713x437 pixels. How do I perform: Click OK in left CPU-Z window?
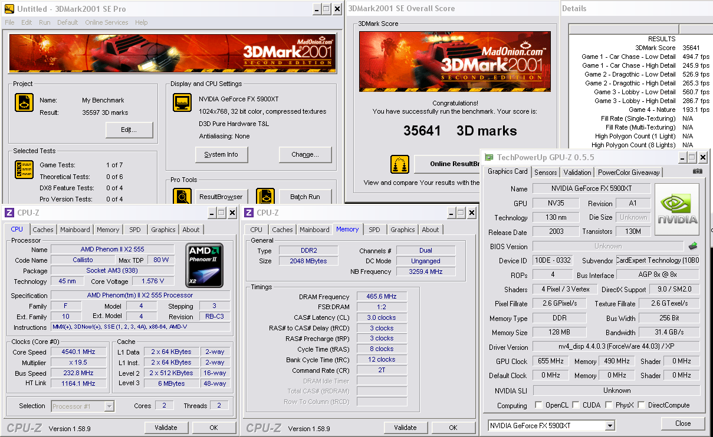pos(213,428)
